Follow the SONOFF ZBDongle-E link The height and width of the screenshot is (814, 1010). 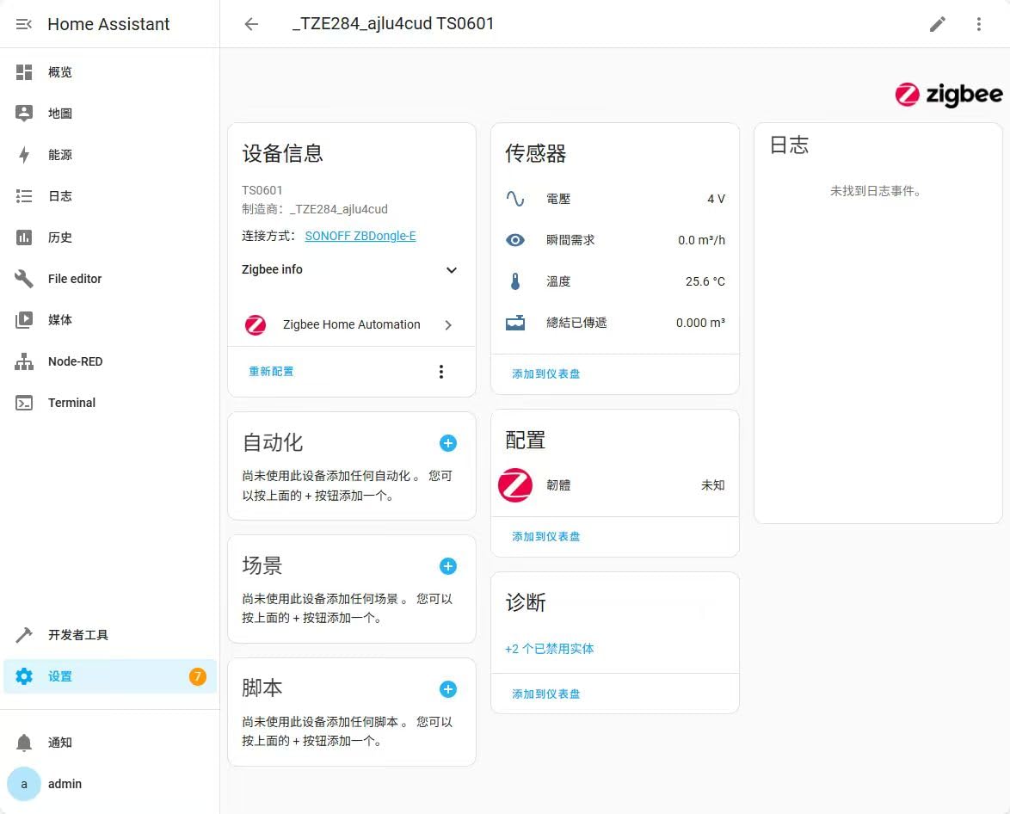click(360, 236)
